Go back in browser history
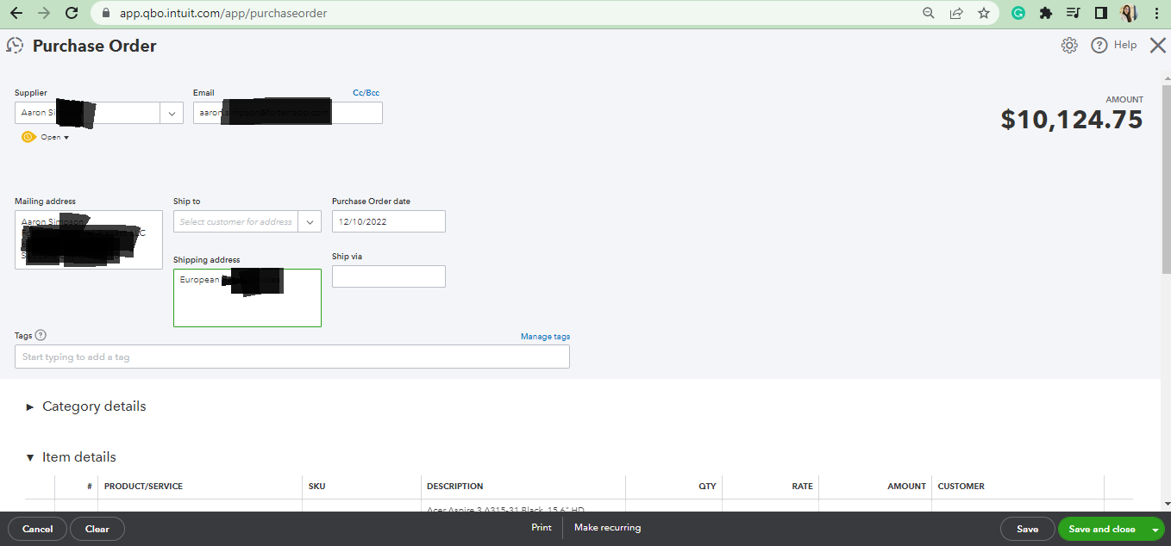Image resolution: width=1171 pixels, height=546 pixels. pyautogui.click(x=16, y=13)
